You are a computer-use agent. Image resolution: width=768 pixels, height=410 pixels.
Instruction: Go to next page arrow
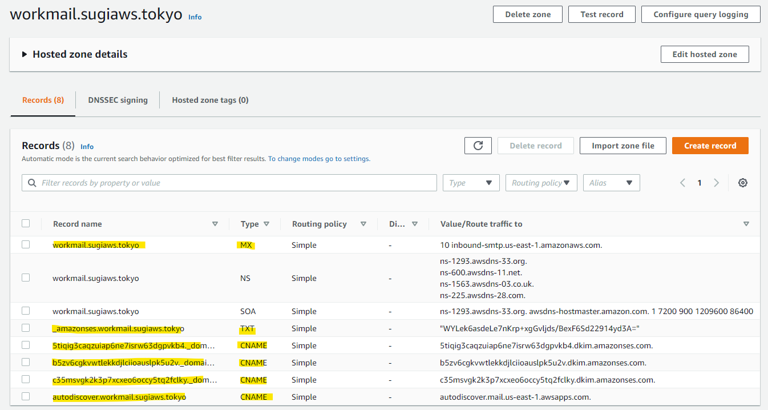[717, 183]
